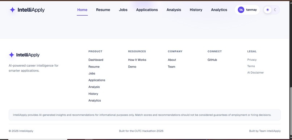
Task: Click Resume link under Product footer column
Action: pyautogui.click(x=94, y=66)
